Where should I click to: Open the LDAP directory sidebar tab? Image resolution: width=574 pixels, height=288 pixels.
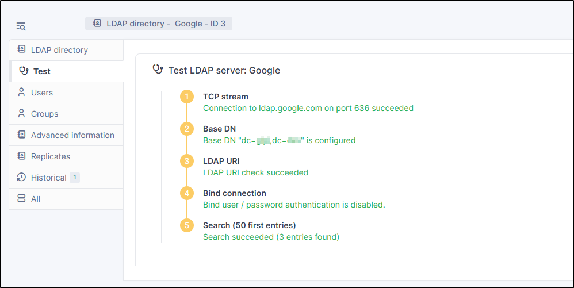point(59,50)
